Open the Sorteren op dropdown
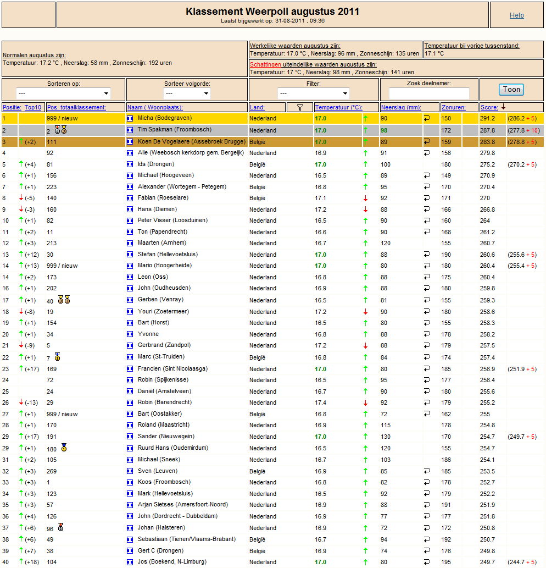 coord(63,93)
